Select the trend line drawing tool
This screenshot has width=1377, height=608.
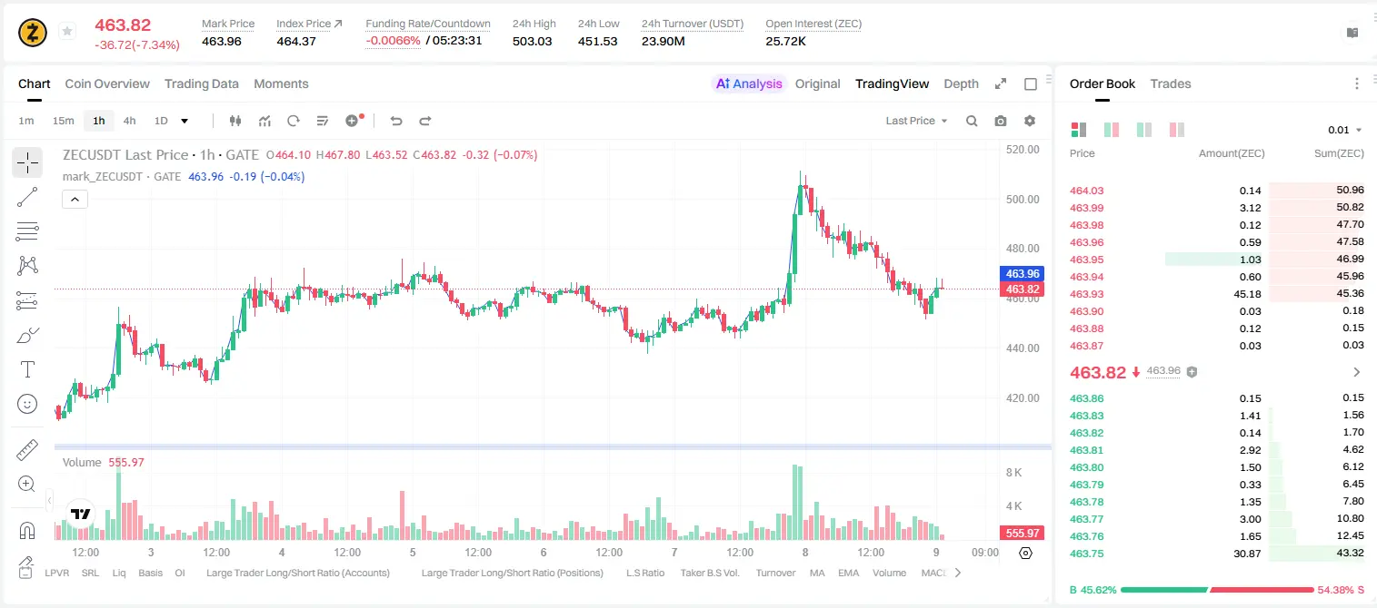pyautogui.click(x=27, y=197)
